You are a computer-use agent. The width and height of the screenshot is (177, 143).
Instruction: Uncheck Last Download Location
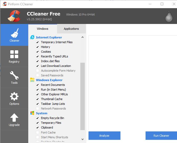[x=38, y=66]
